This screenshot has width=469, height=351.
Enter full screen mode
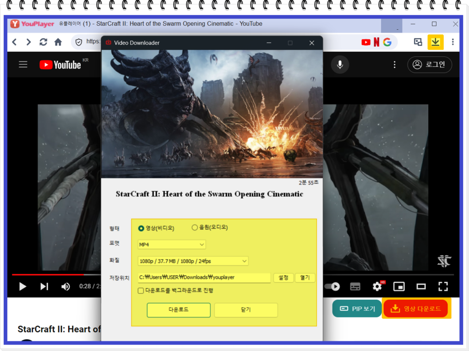[x=443, y=287]
